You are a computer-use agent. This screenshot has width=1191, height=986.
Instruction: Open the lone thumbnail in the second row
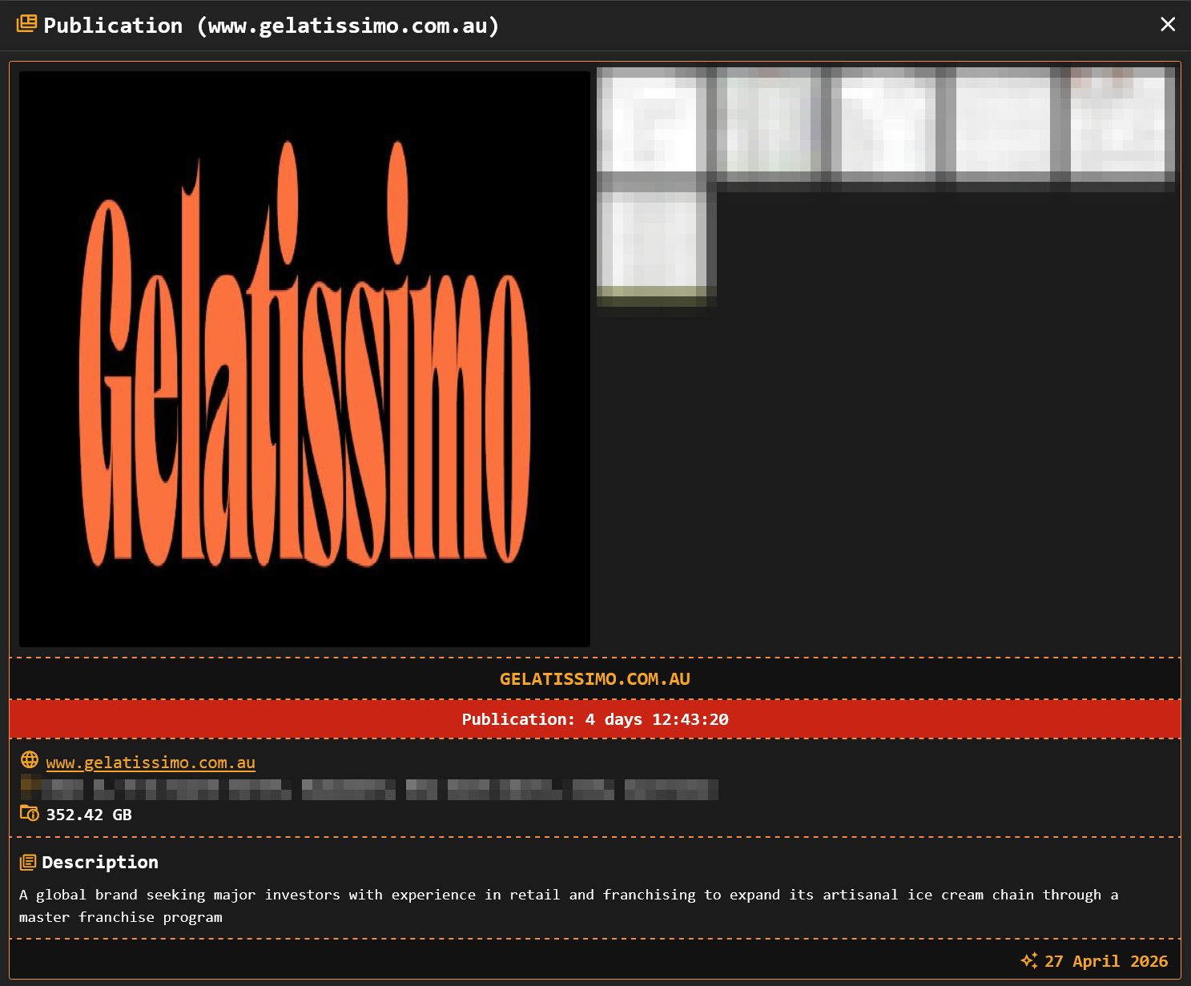pyautogui.click(x=656, y=244)
